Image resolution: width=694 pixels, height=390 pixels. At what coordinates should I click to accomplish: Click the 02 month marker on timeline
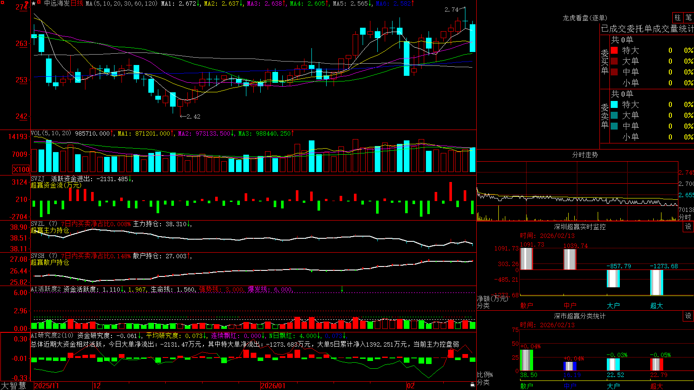coord(411,386)
